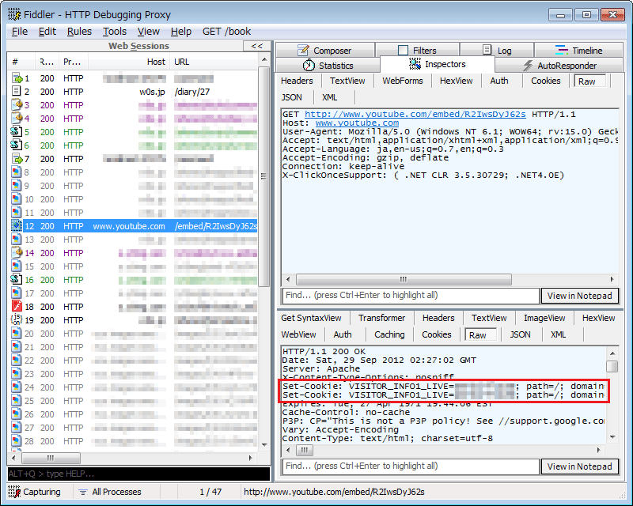Switch to the Statistics tab
The height and width of the screenshot is (506, 633).
(x=328, y=66)
